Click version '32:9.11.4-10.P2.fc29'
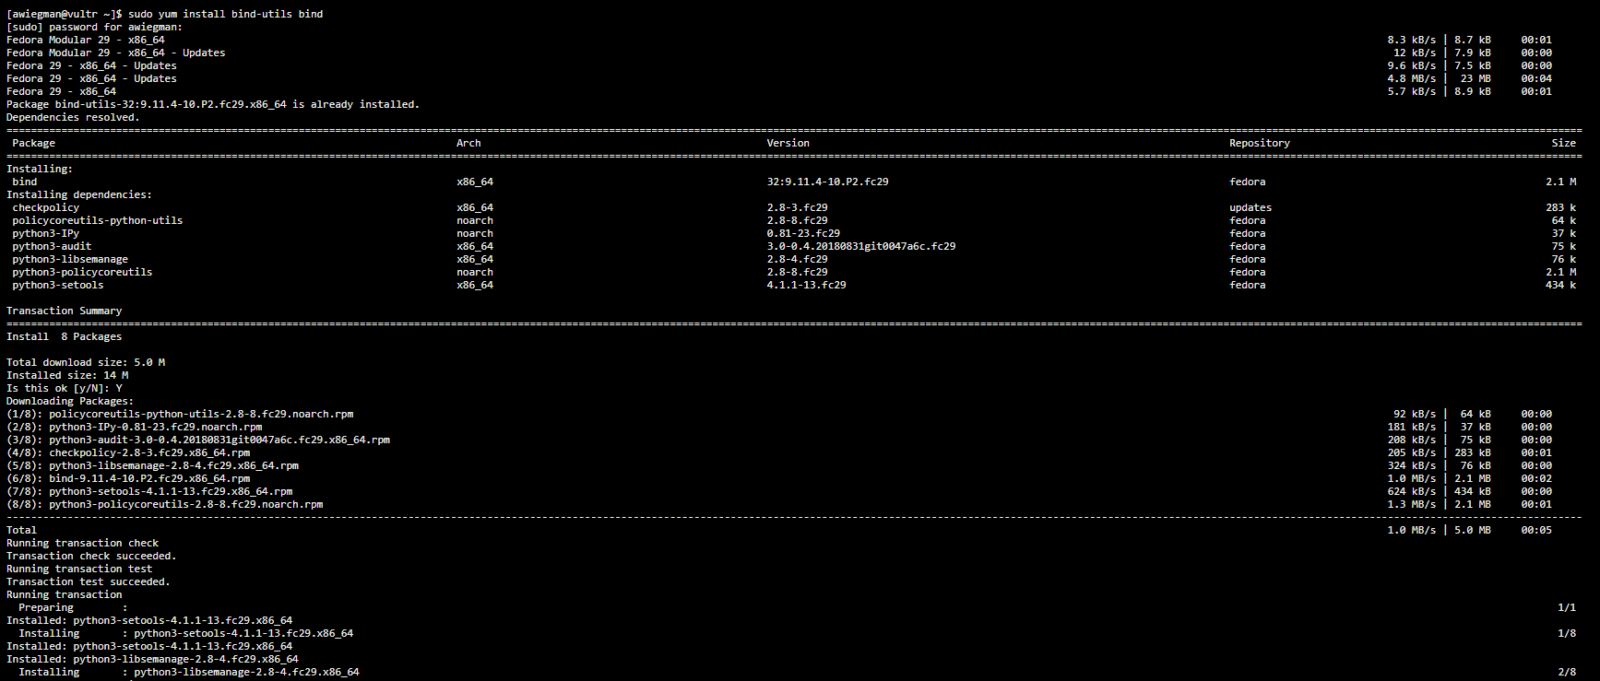1600x681 pixels. [x=827, y=182]
